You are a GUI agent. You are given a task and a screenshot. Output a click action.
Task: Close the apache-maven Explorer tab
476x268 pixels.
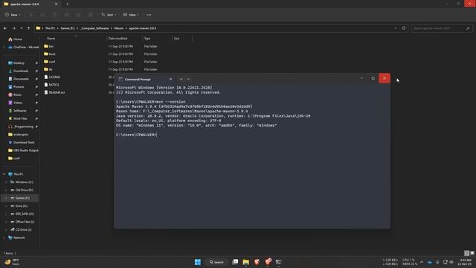pos(57,4)
